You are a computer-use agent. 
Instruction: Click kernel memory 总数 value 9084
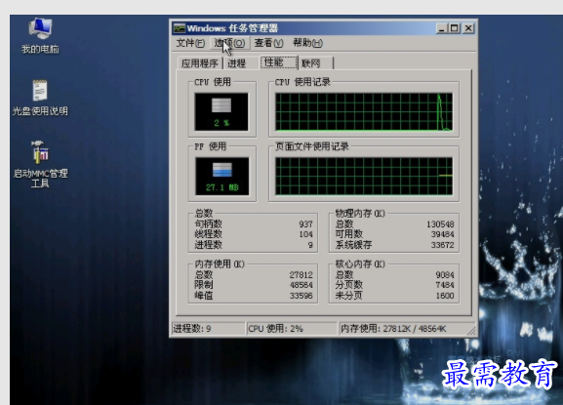pyautogui.click(x=445, y=275)
